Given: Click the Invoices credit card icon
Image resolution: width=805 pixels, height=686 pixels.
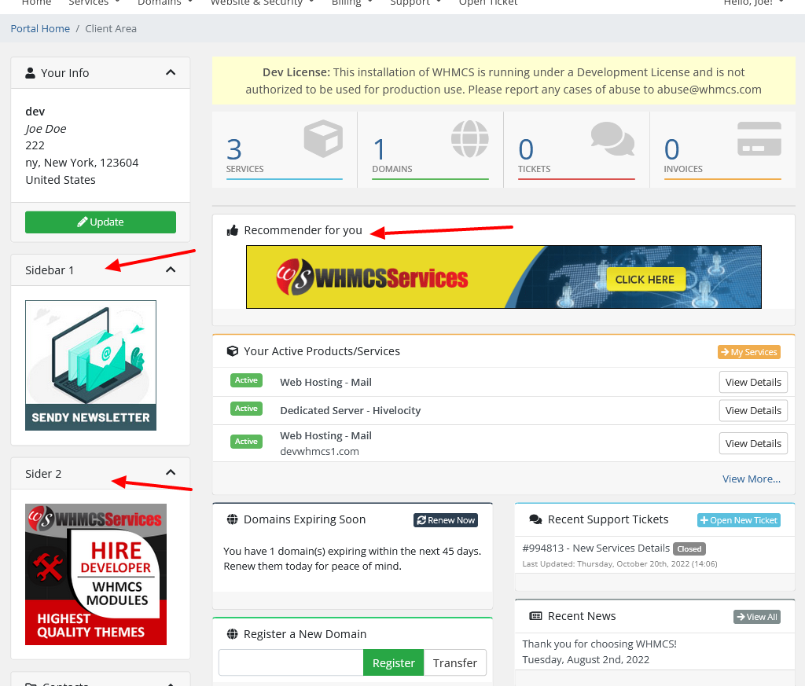Looking at the screenshot, I should pos(759,139).
